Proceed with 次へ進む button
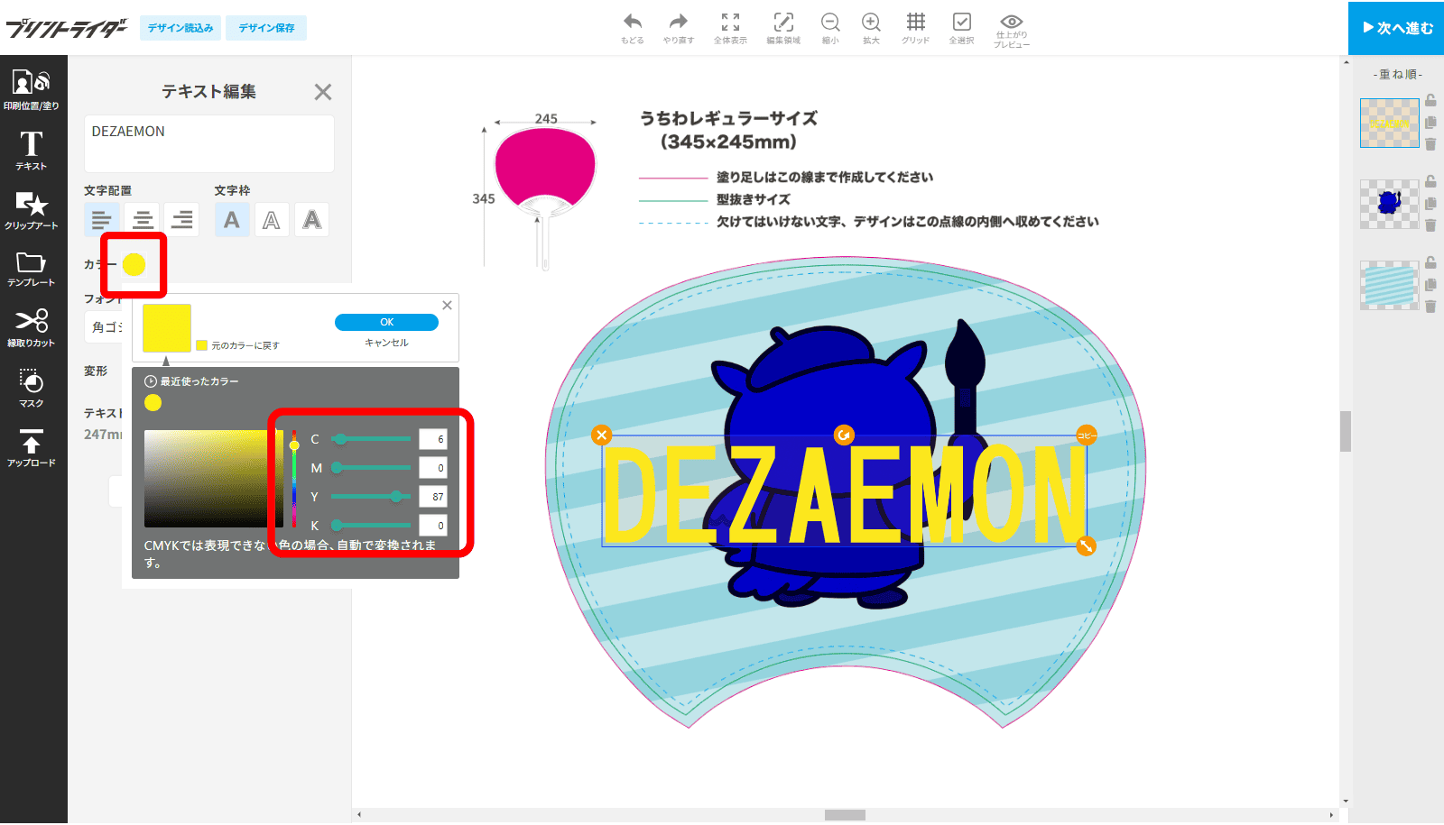 1396,28
